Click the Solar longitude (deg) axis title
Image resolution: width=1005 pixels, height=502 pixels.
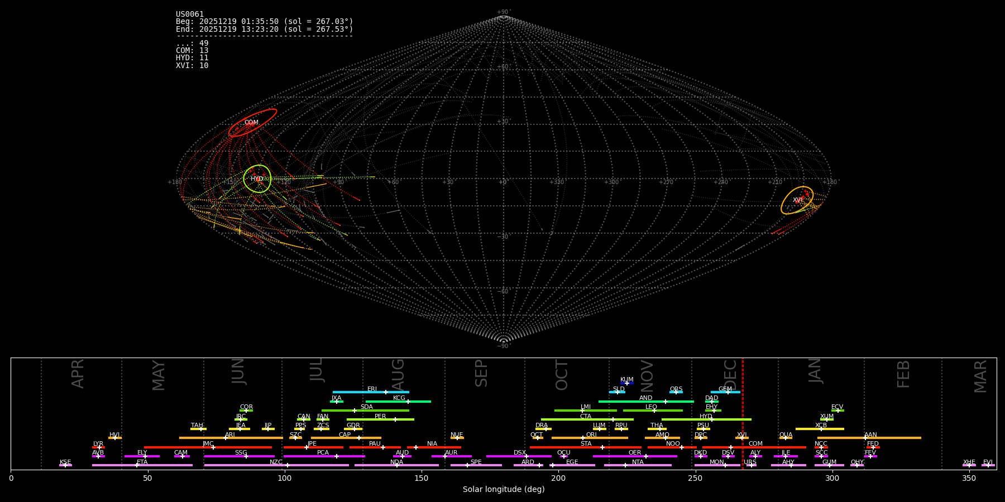coord(504,490)
